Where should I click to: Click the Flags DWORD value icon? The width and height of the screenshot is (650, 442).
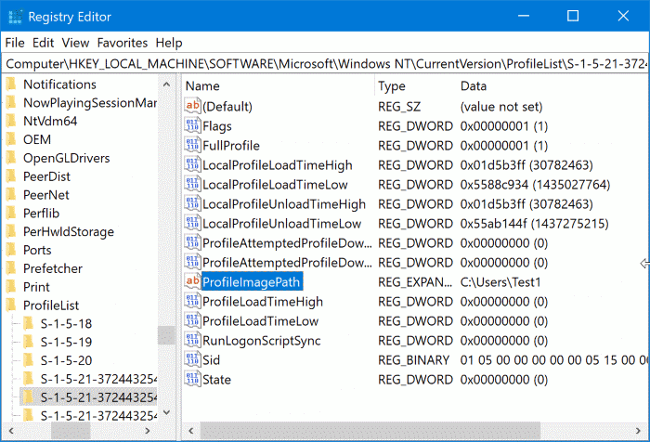click(x=192, y=125)
